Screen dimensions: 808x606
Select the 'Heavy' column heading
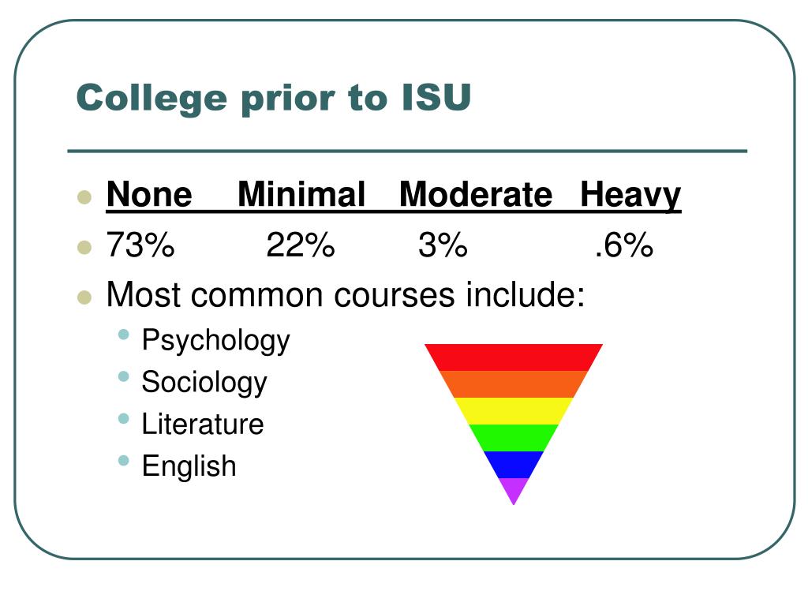pyautogui.click(x=630, y=196)
